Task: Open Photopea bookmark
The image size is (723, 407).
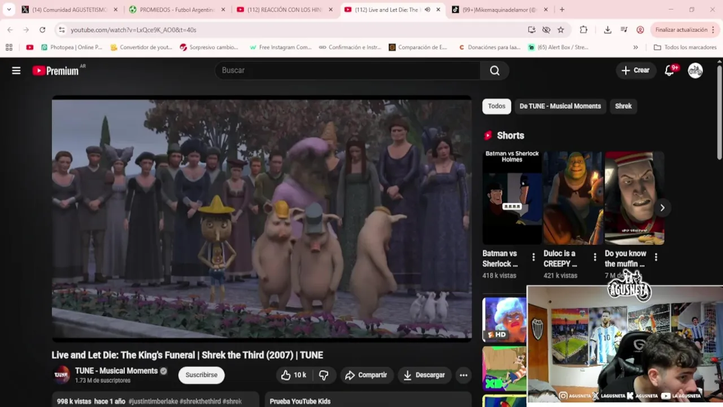Action: [x=71, y=47]
